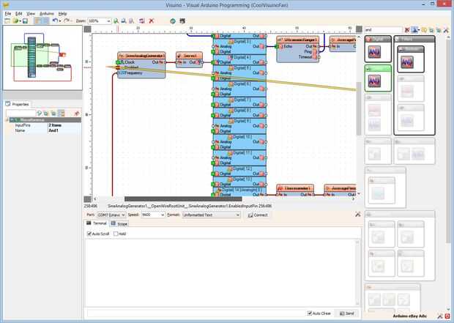Screen dimensions: 454x323
Task: Click the blue filter icon beside search
Action: 414,30
